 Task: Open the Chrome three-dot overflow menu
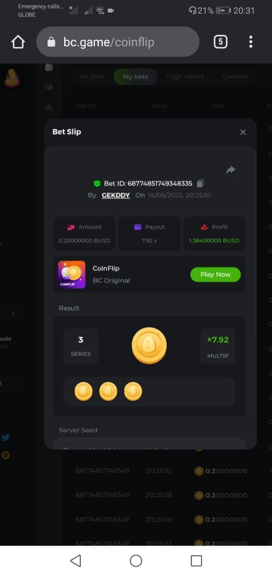click(250, 42)
